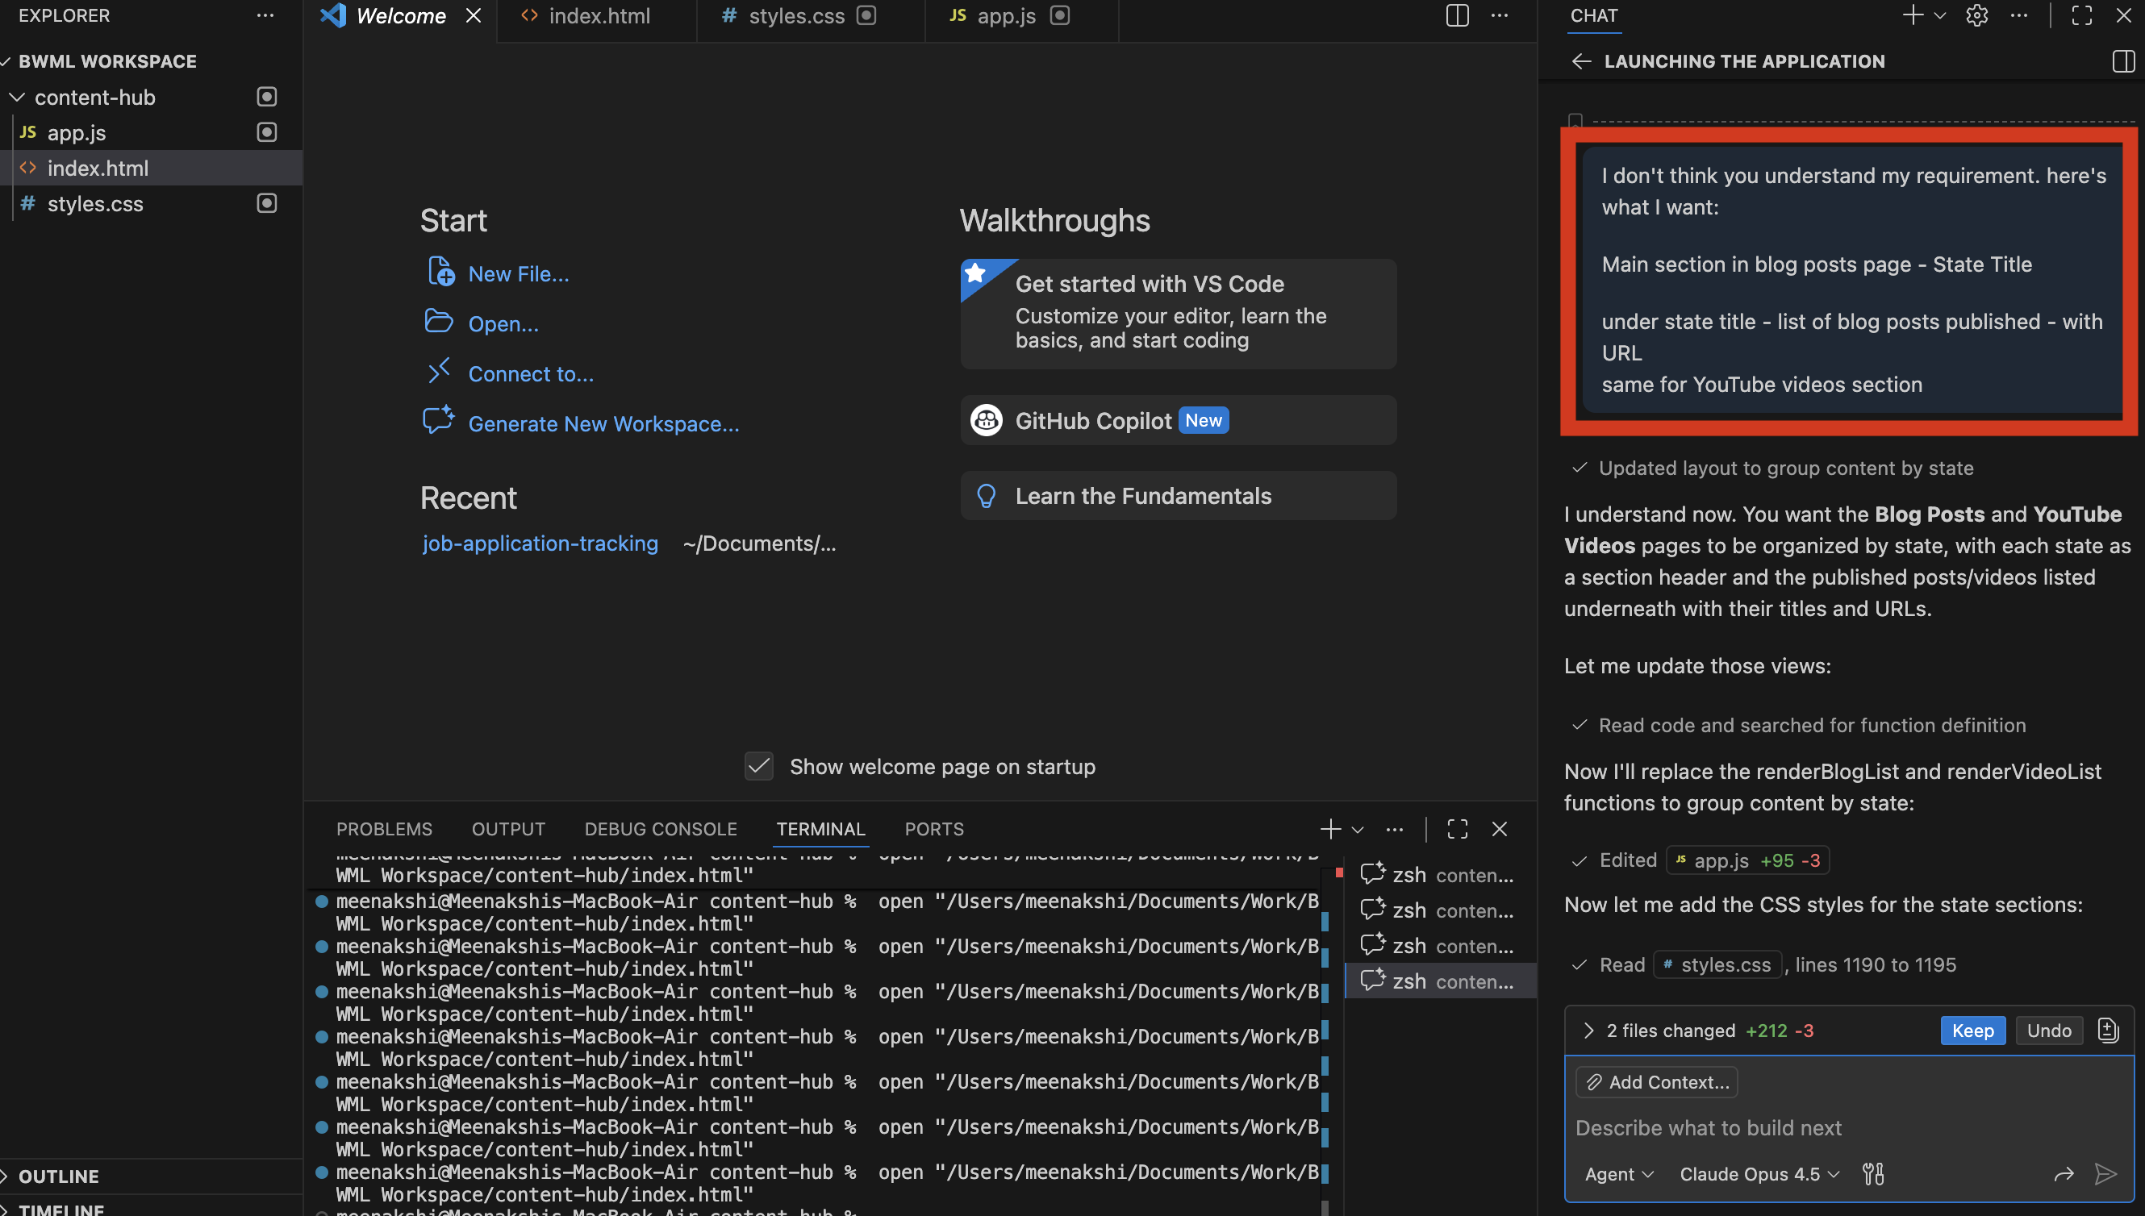Viewport: 2145px width, 1216px height.
Task: Toggle Show welcome page on startup
Action: pos(758,766)
